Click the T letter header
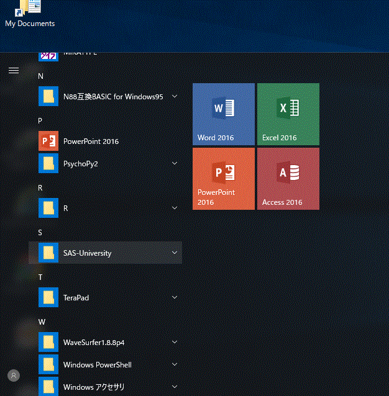Image resolution: width=389 pixels, height=396 pixels. [40, 277]
